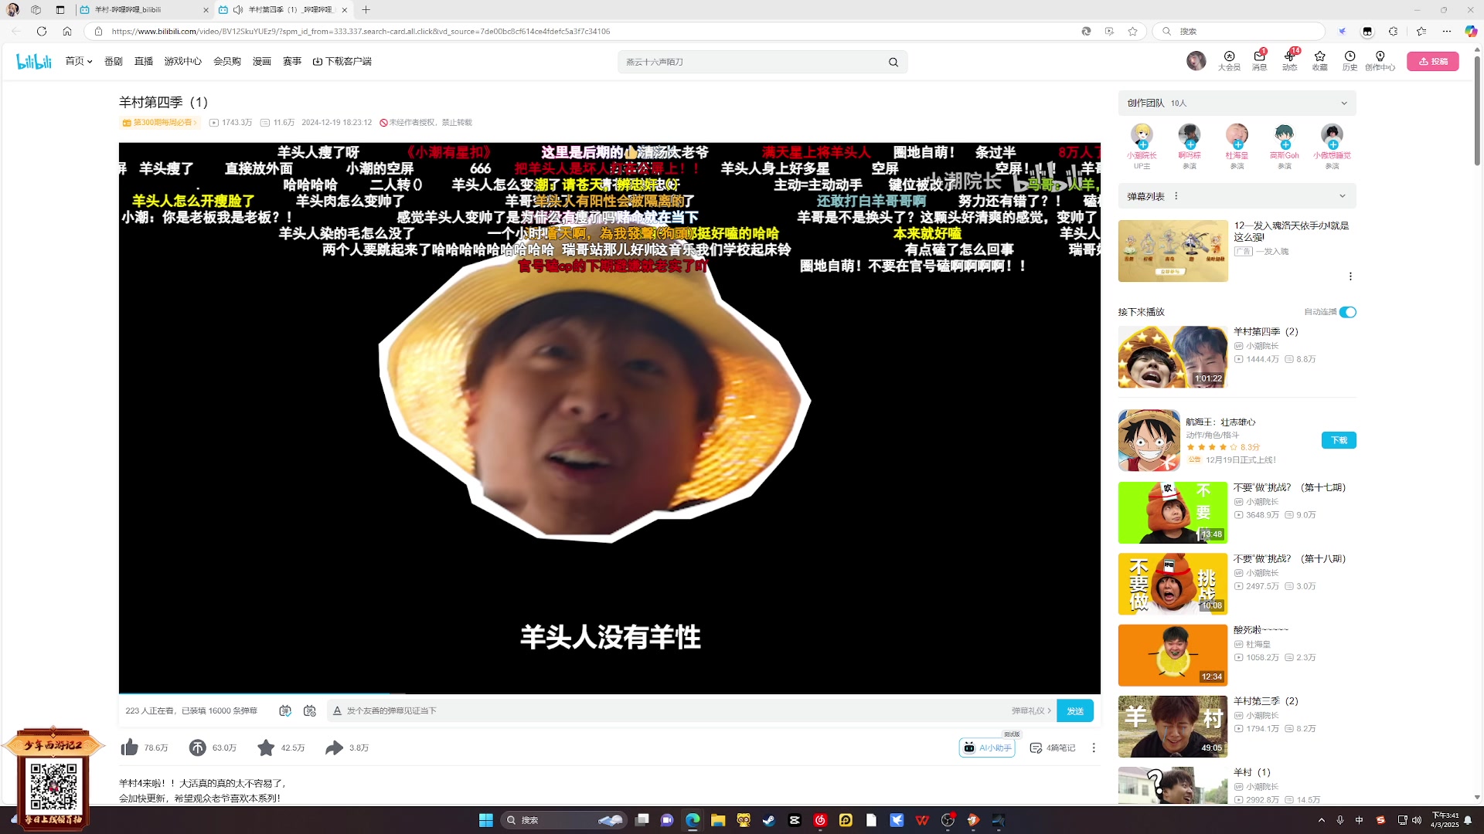Open 番剧 nav item
The height and width of the screenshot is (834, 1484).
point(114,61)
